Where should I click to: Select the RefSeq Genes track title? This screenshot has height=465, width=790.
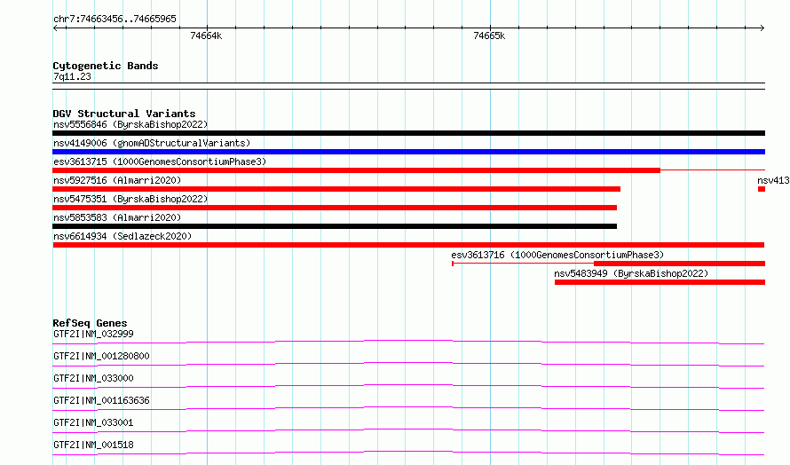click(x=90, y=323)
